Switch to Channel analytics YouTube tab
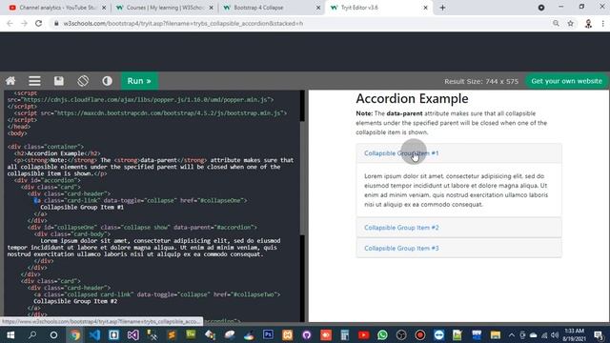The width and height of the screenshot is (610, 343). pos(57,8)
